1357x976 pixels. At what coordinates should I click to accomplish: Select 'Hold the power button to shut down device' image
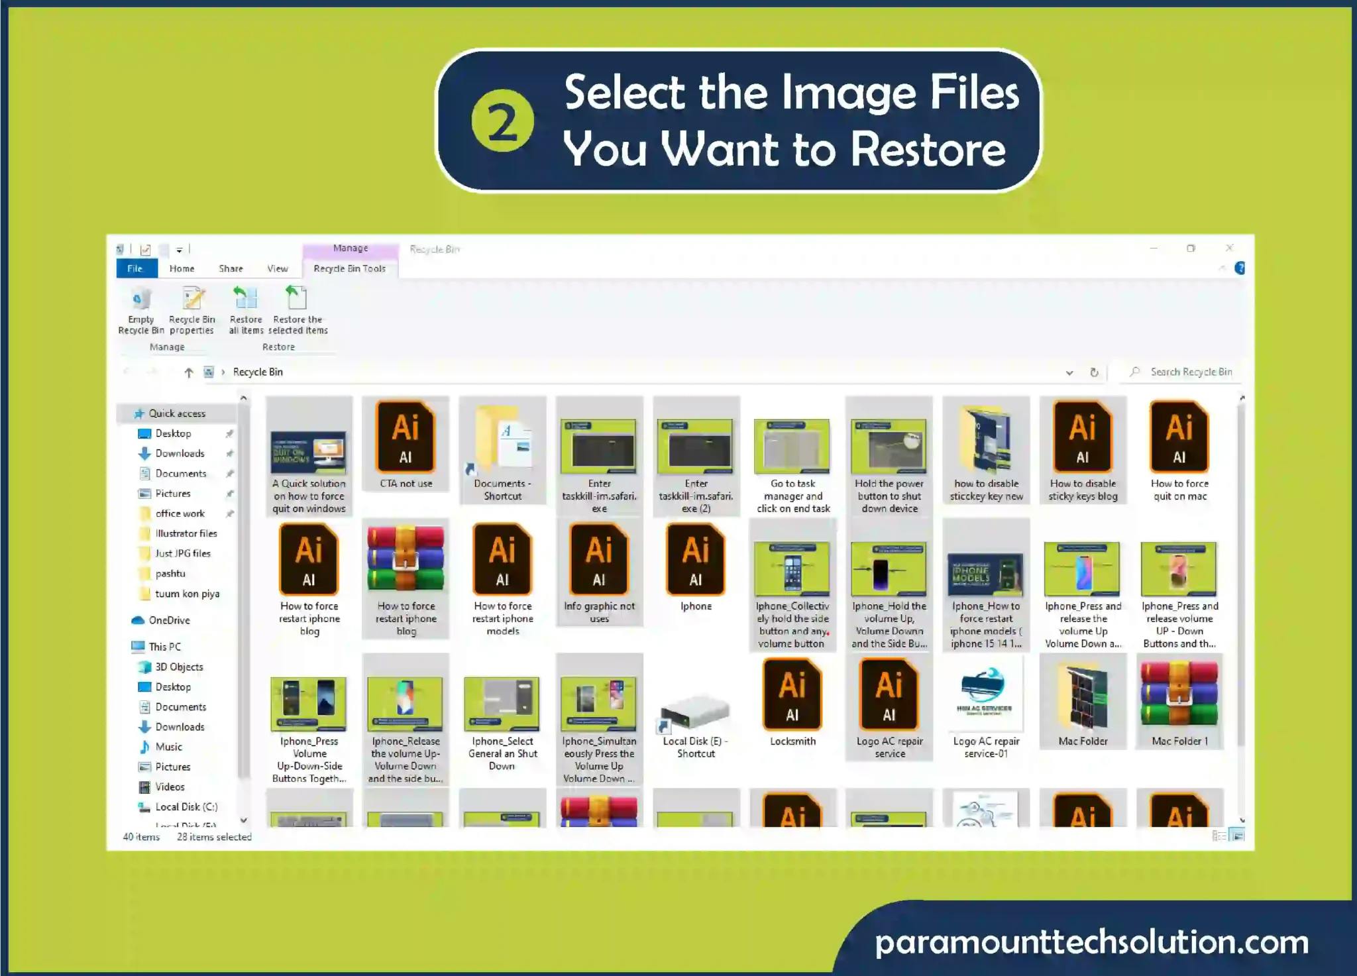coord(889,457)
